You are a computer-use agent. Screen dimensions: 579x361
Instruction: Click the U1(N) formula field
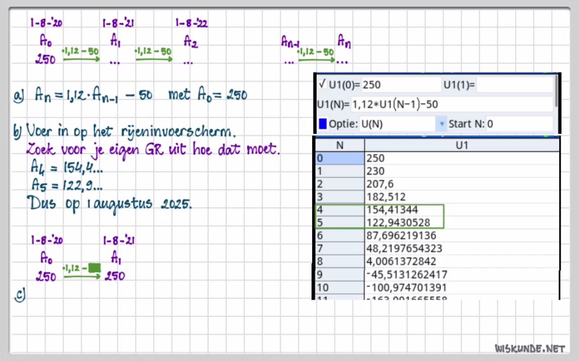click(452, 104)
